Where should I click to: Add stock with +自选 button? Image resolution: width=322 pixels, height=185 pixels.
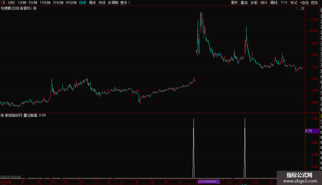click(304, 3)
